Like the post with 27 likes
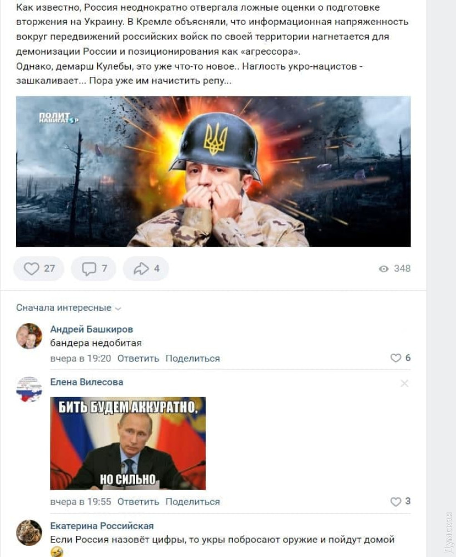This screenshot has width=456, height=557. pos(39,268)
